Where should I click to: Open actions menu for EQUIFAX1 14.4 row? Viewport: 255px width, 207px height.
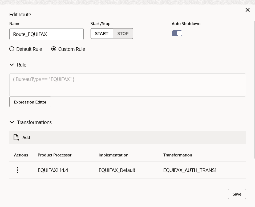click(x=17, y=170)
